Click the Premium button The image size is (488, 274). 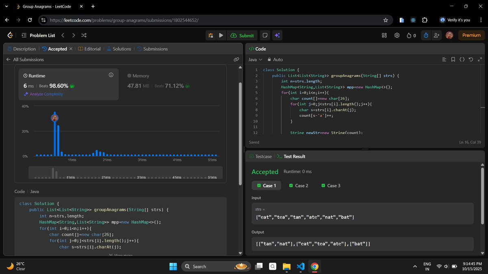(x=471, y=35)
